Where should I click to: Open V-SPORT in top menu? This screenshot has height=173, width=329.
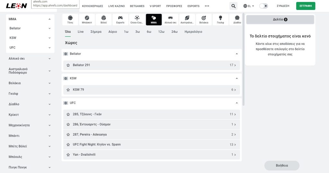pyautogui.click(x=155, y=6)
